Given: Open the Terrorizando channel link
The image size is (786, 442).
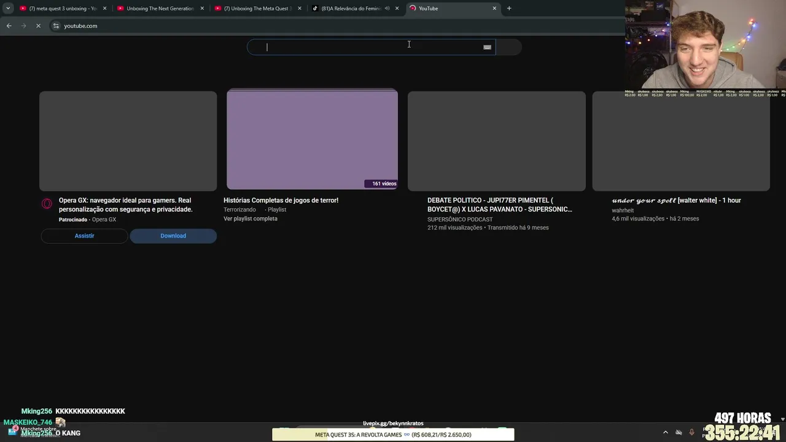Looking at the screenshot, I should click(239, 210).
